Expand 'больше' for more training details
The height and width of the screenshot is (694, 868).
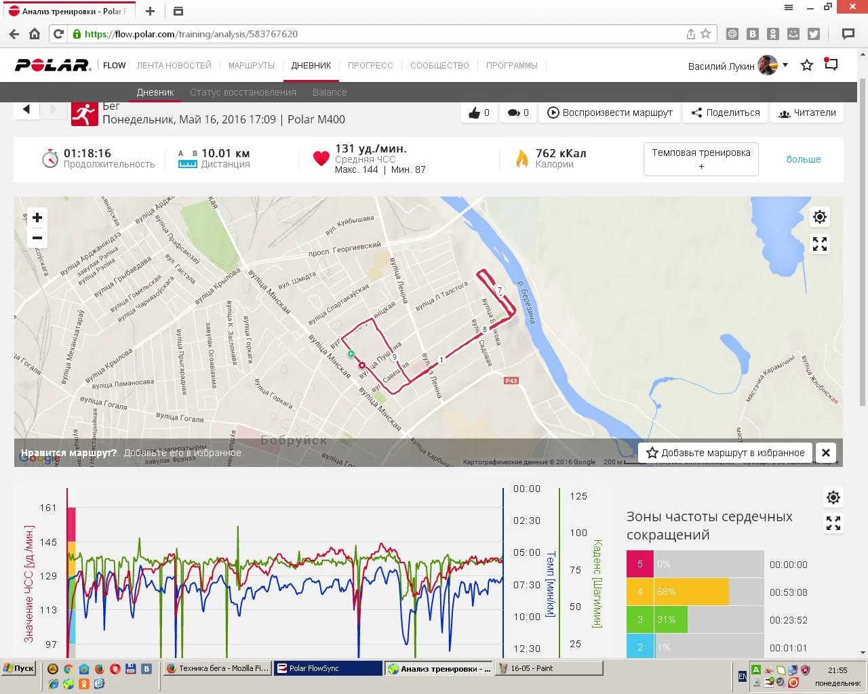coord(804,159)
